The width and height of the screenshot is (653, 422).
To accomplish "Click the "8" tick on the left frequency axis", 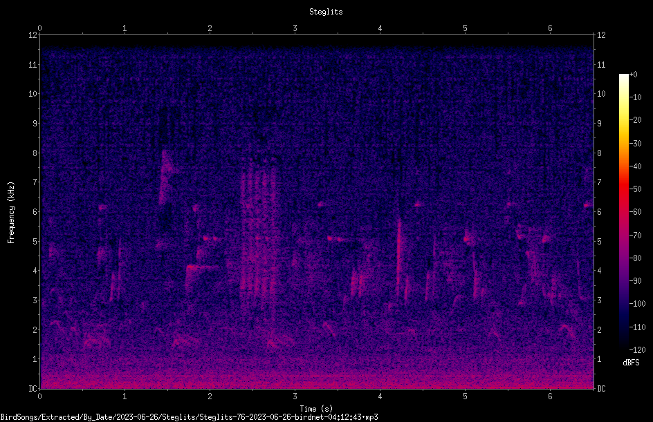I will coord(35,153).
